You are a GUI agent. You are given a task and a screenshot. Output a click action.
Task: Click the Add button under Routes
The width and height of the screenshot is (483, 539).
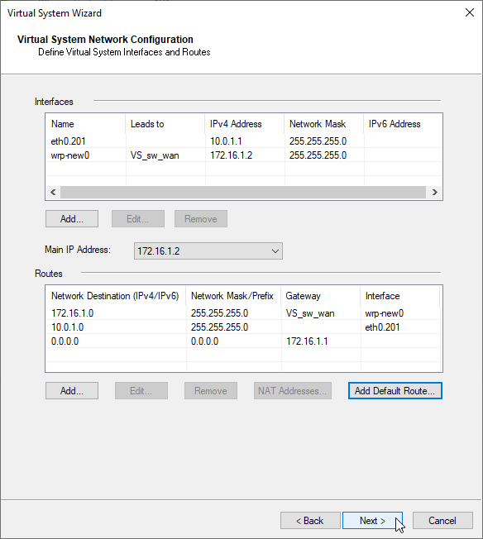(72, 390)
